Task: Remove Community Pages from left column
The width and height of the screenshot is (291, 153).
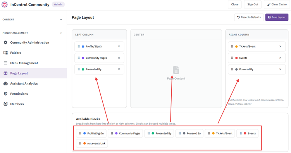Action: pos(119,58)
